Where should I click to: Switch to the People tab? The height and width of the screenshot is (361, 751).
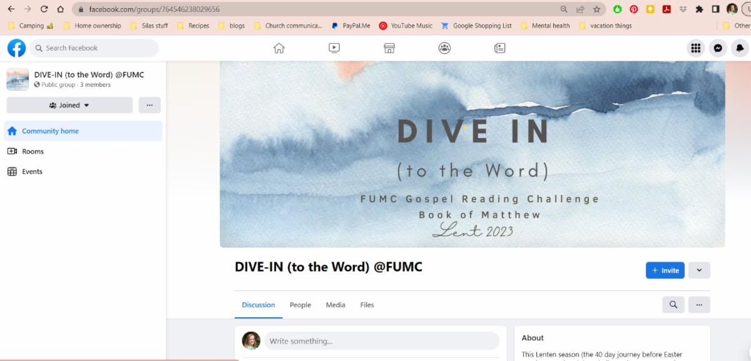coord(300,305)
